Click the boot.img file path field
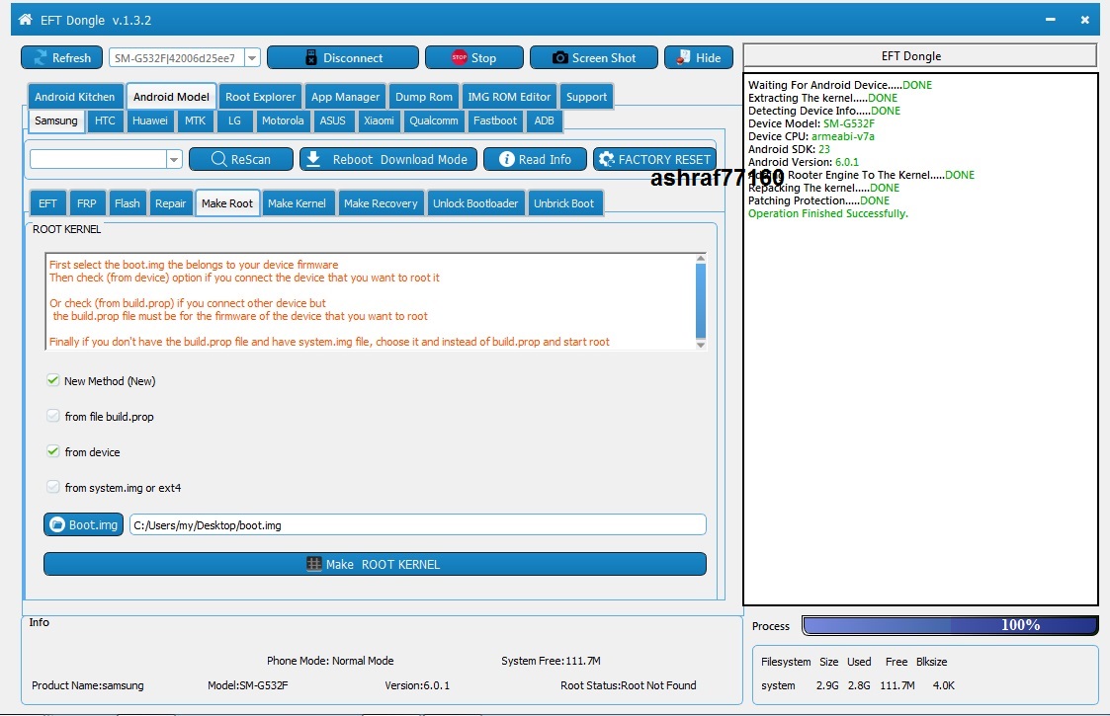The image size is (1110, 716). 418,524
